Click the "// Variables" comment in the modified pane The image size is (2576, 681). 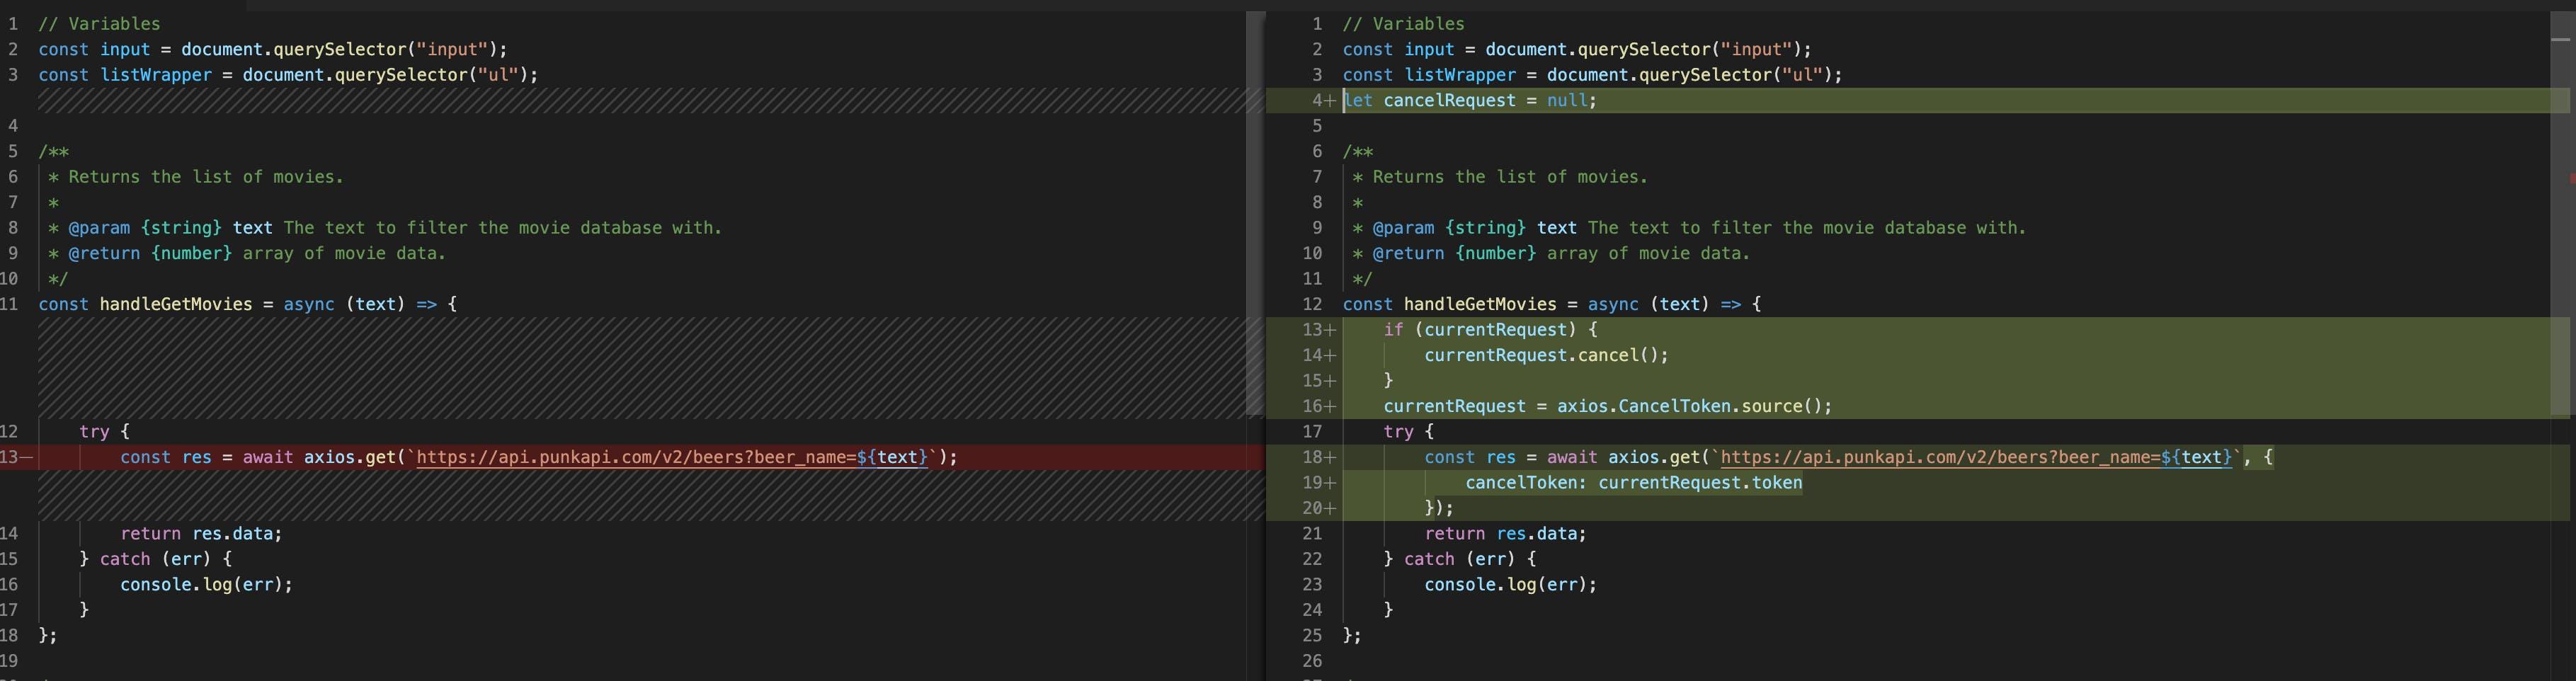[x=1404, y=24]
